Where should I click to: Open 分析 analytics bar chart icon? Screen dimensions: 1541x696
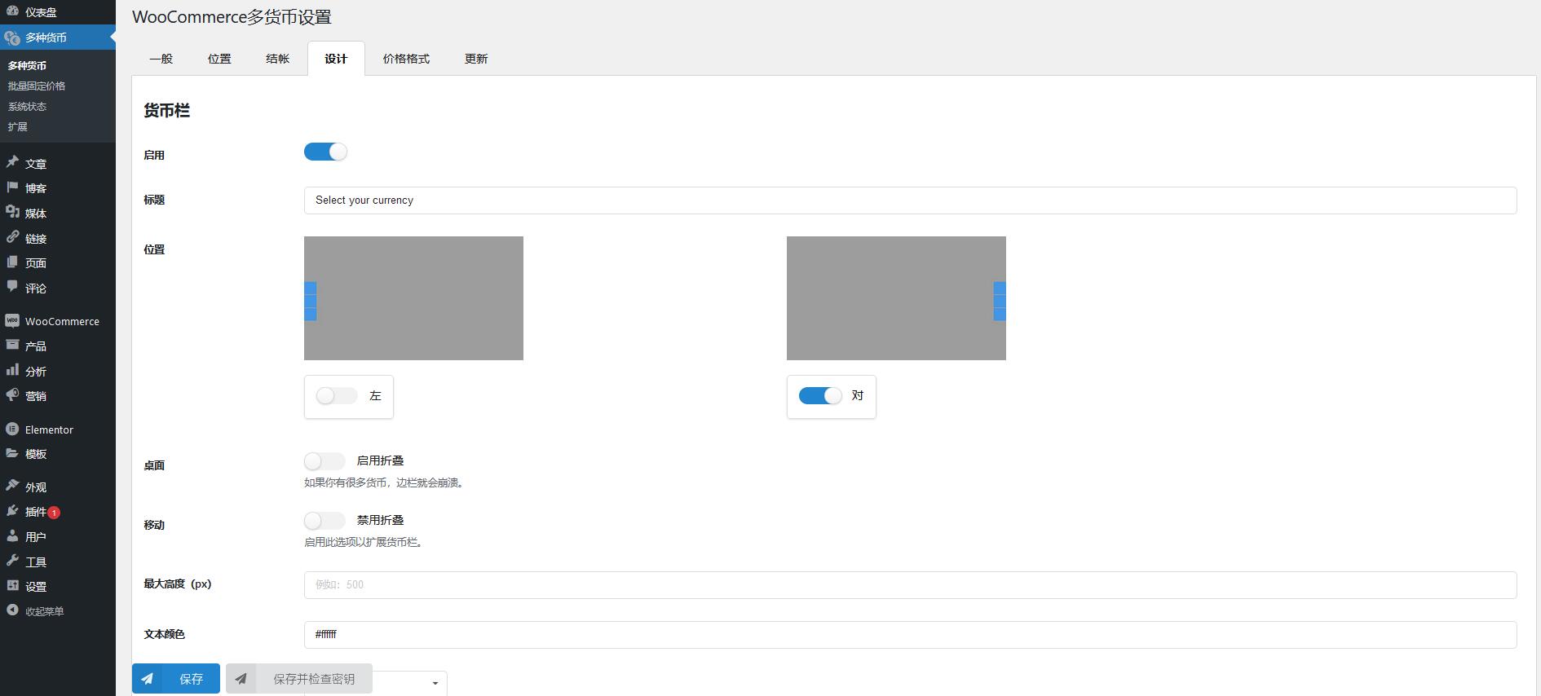pyautogui.click(x=12, y=370)
